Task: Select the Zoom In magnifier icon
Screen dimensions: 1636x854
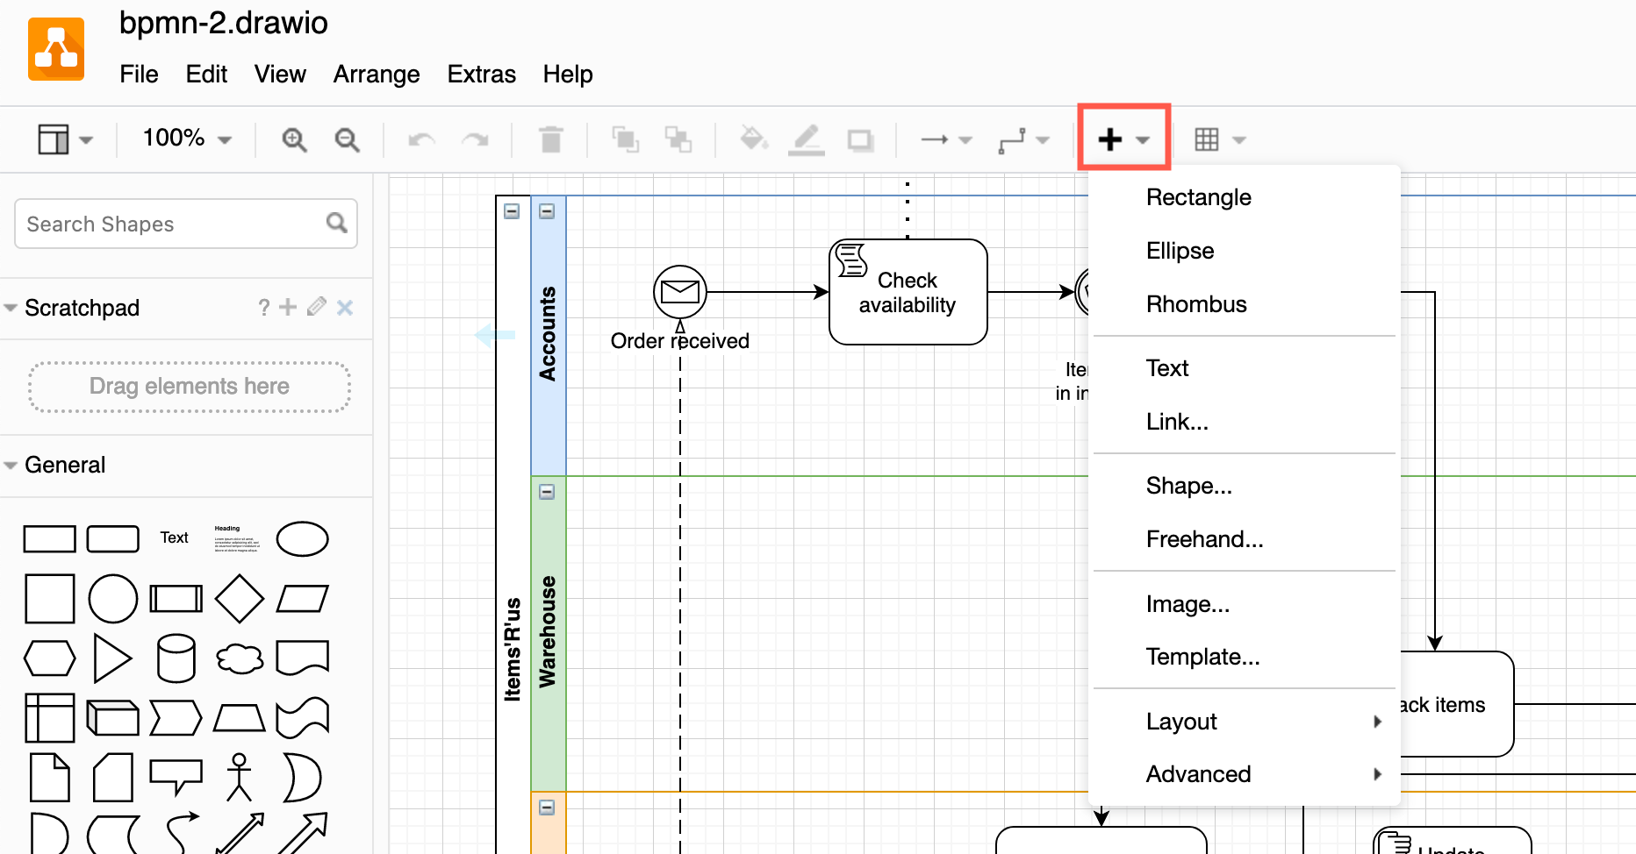Action: pos(294,139)
